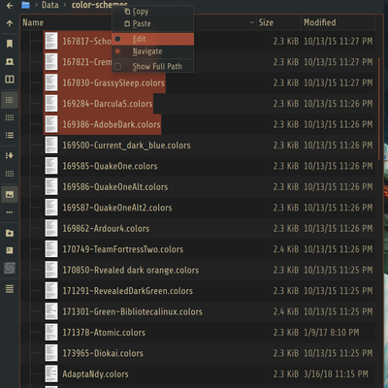
Task: Go up to the parent folder
Action: pyautogui.click(x=10, y=23)
